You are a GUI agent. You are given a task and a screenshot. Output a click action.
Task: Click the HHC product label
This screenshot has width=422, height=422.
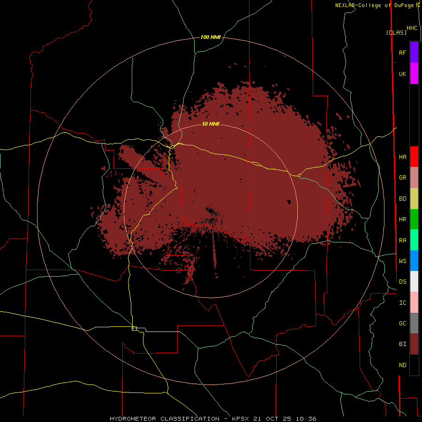pos(412,28)
